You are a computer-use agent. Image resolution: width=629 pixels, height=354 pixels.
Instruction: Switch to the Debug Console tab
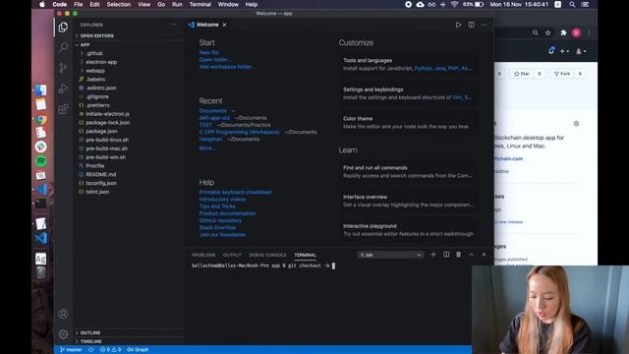click(x=267, y=255)
